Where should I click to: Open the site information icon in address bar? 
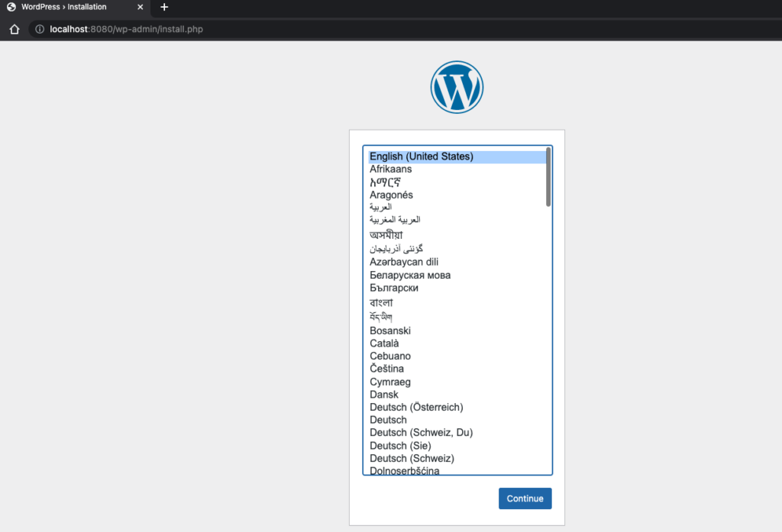pos(40,29)
